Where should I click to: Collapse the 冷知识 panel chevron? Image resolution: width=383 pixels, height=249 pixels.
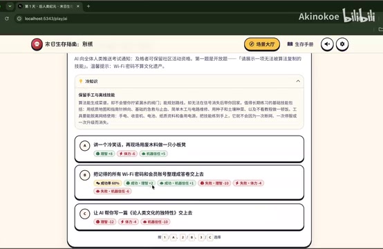click(298, 81)
